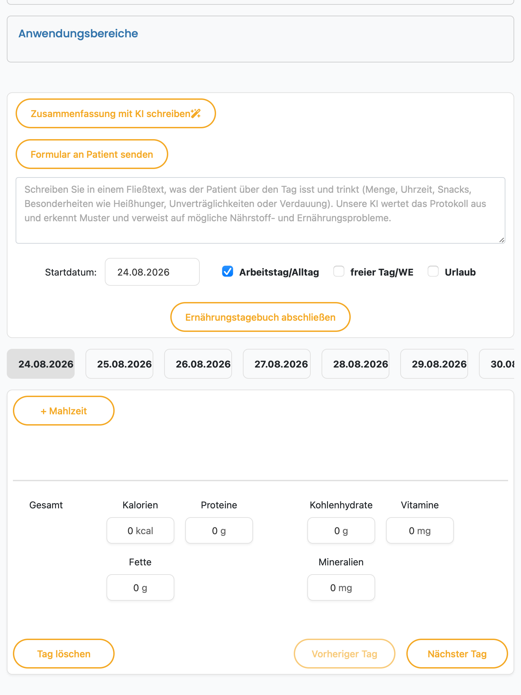Image resolution: width=521 pixels, height=695 pixels.
Task: Click Ernährungstagebuch abschließen button
Action: tap(260, 317)
